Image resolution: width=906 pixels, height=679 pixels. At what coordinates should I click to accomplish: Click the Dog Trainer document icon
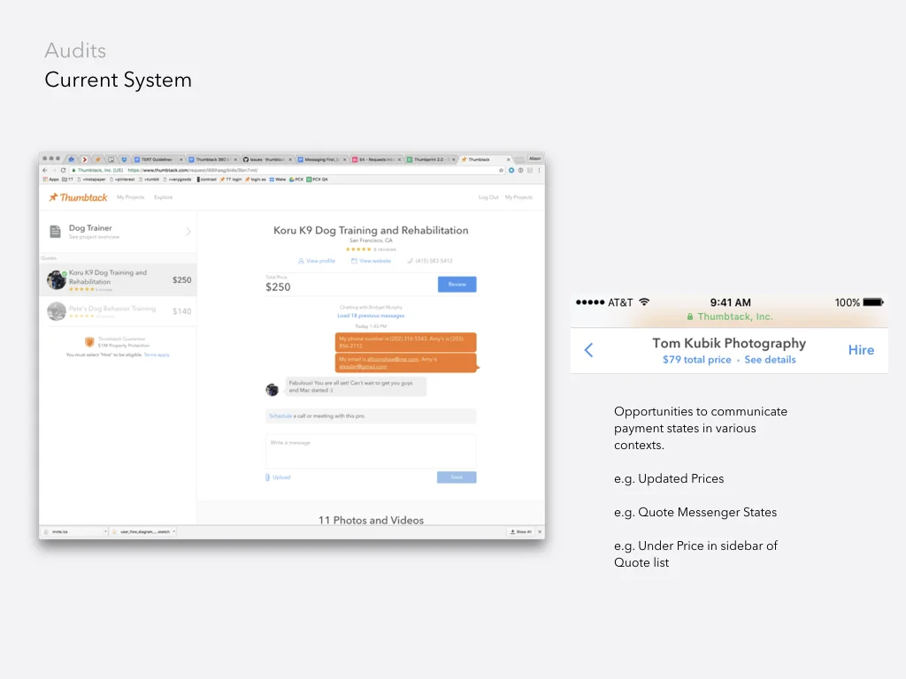[55, 232]
